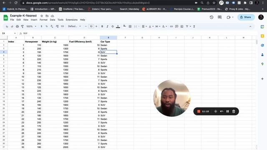Screen dimensions: 267x150
Task: Open the comments history icon
Action: coord(220,17)
